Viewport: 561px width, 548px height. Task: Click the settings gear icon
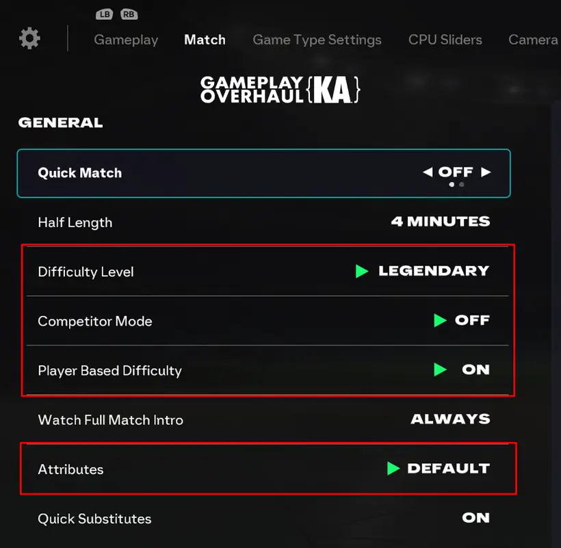point(29,38)
